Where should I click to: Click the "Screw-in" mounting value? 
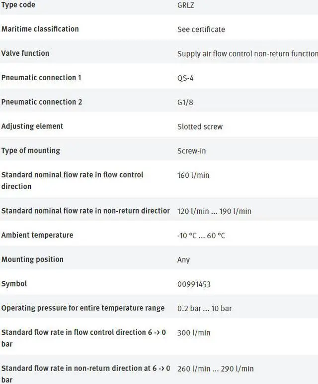(x=191, y=151)
